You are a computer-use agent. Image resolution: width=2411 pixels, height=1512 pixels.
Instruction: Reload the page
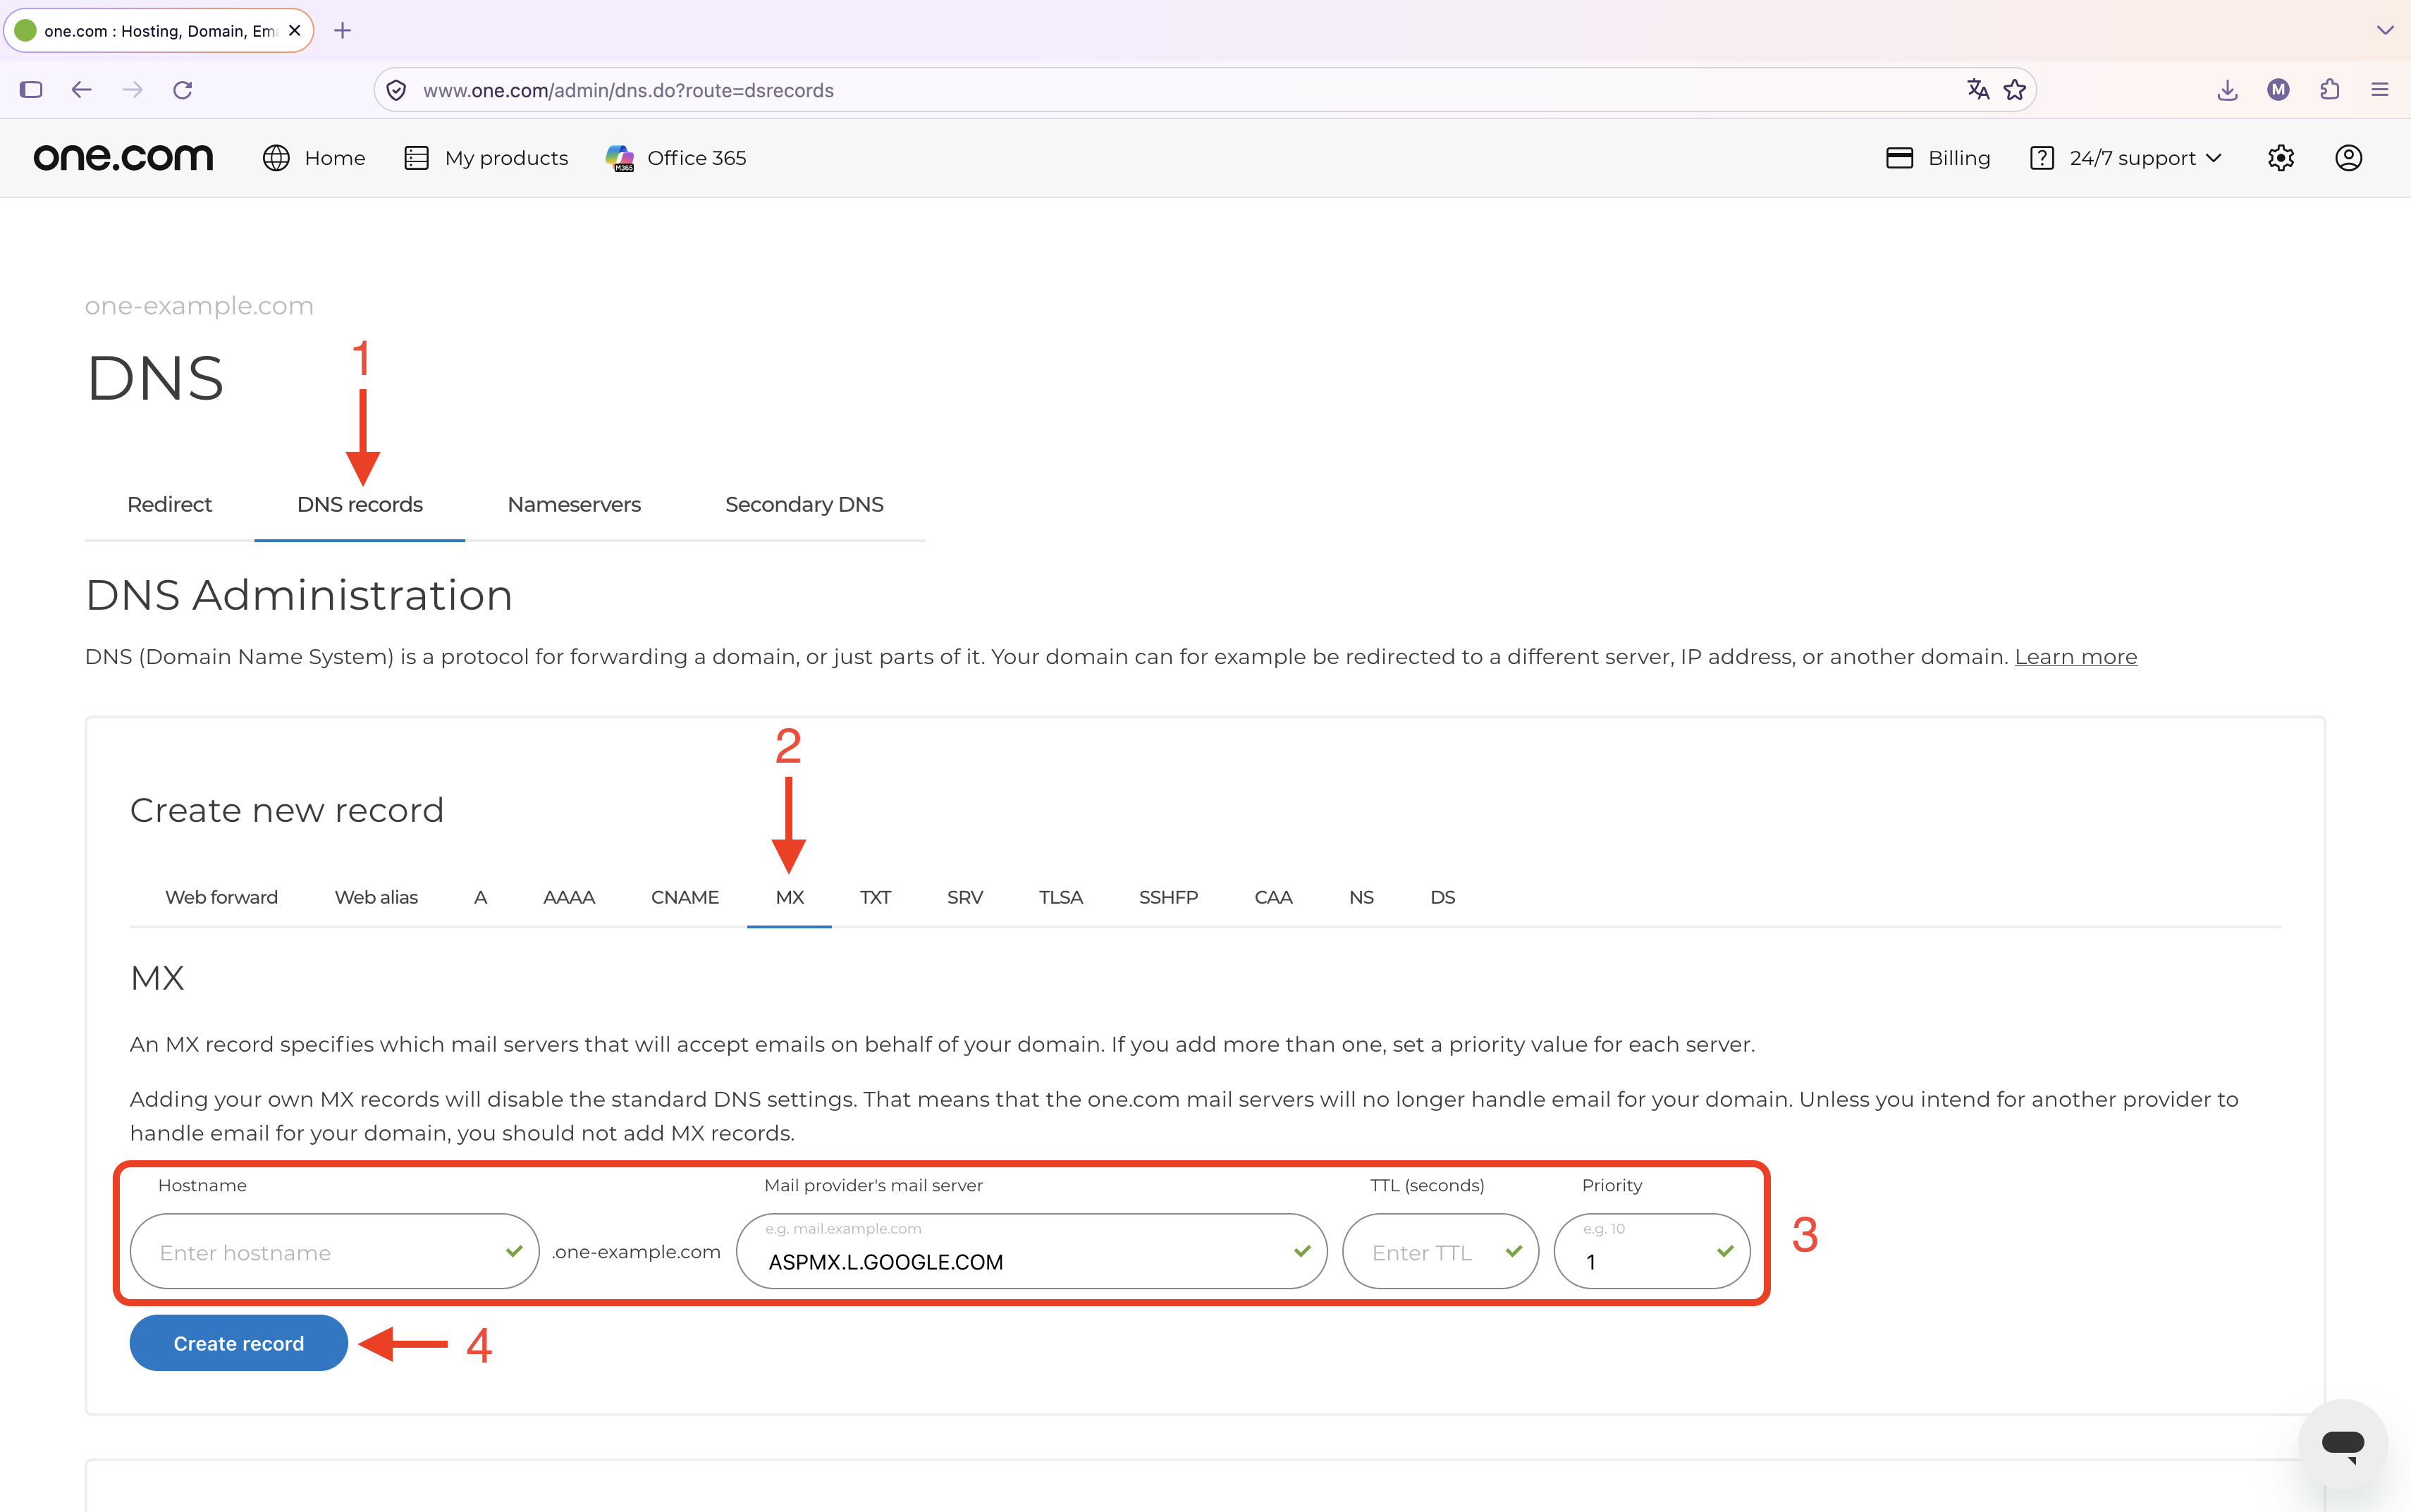182,90
